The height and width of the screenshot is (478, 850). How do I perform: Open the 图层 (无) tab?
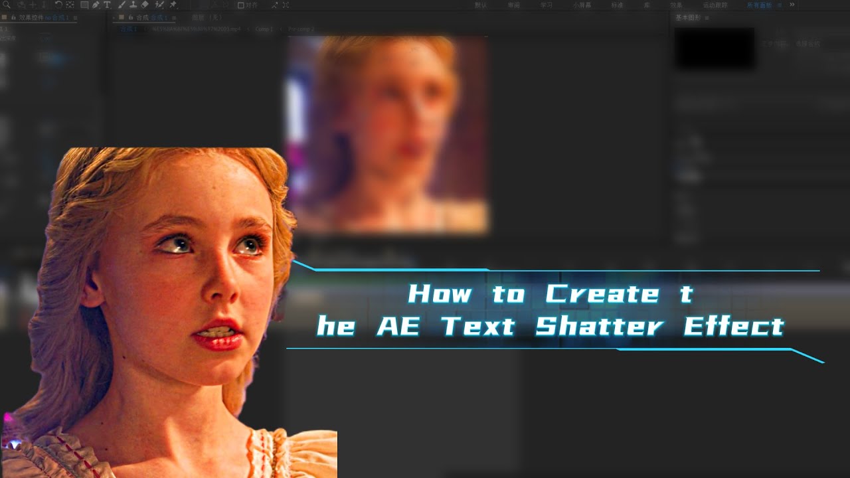pyautogui.click(x=207, y=18)
